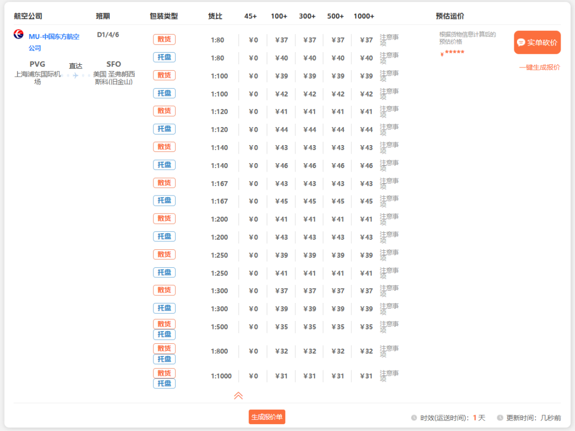575x431 pixels.
Task: Select 散货 tag in the 1:167 row
Action: coord(165,183)
